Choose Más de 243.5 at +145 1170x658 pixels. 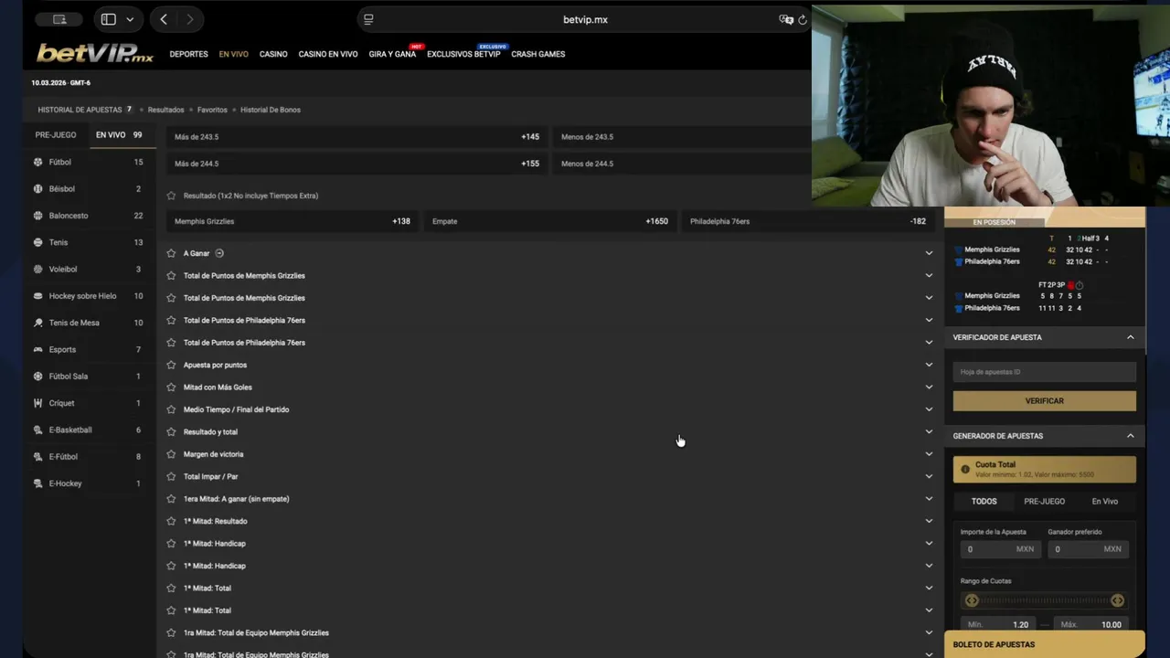pyautogui.click(x=356, y=137)
